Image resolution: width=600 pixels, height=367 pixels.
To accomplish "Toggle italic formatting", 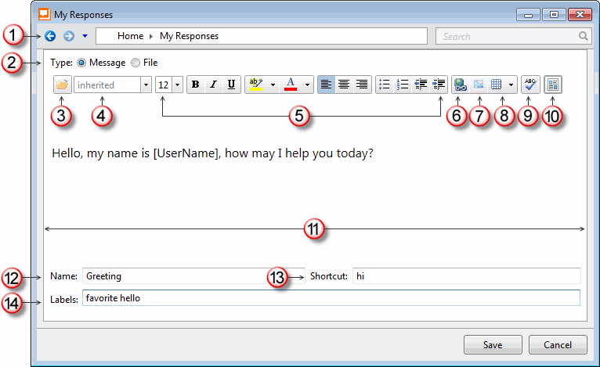I will [213, 85].
